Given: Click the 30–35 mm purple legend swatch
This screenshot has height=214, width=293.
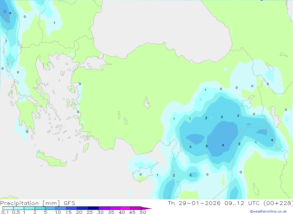Looking at the screenshot, I should (104, 208).
